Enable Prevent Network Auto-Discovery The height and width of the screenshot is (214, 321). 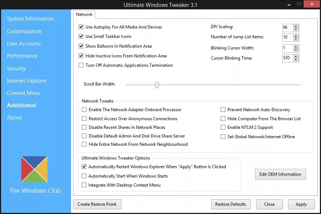223,110
